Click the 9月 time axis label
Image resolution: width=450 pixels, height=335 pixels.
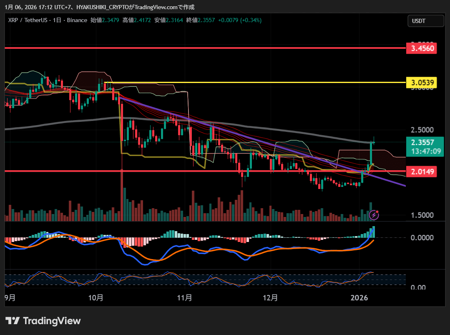tap(10, 298)
